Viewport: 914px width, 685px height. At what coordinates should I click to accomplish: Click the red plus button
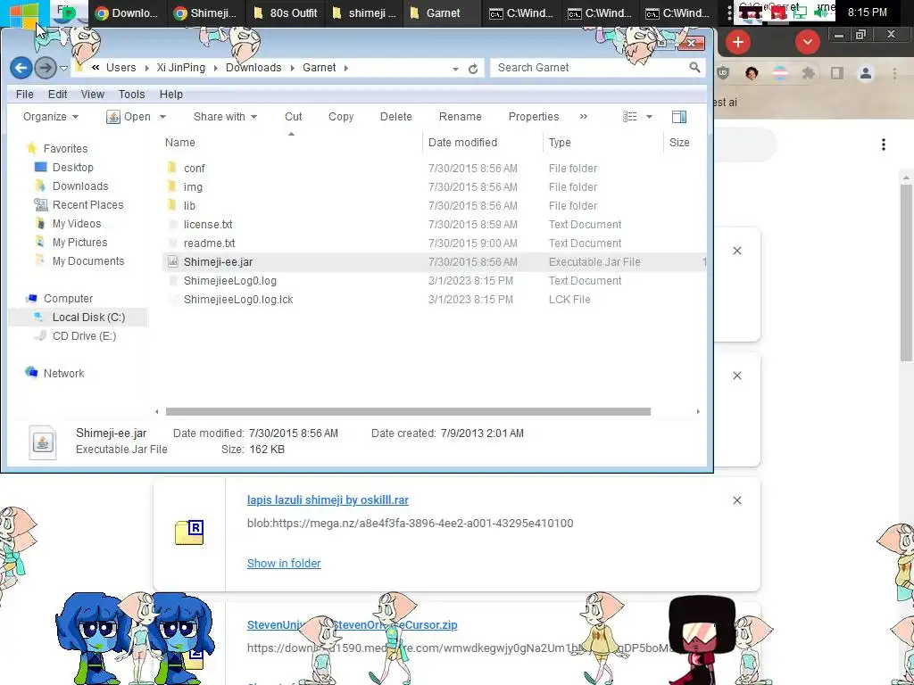pyautogui.click(x=738, y=42)
